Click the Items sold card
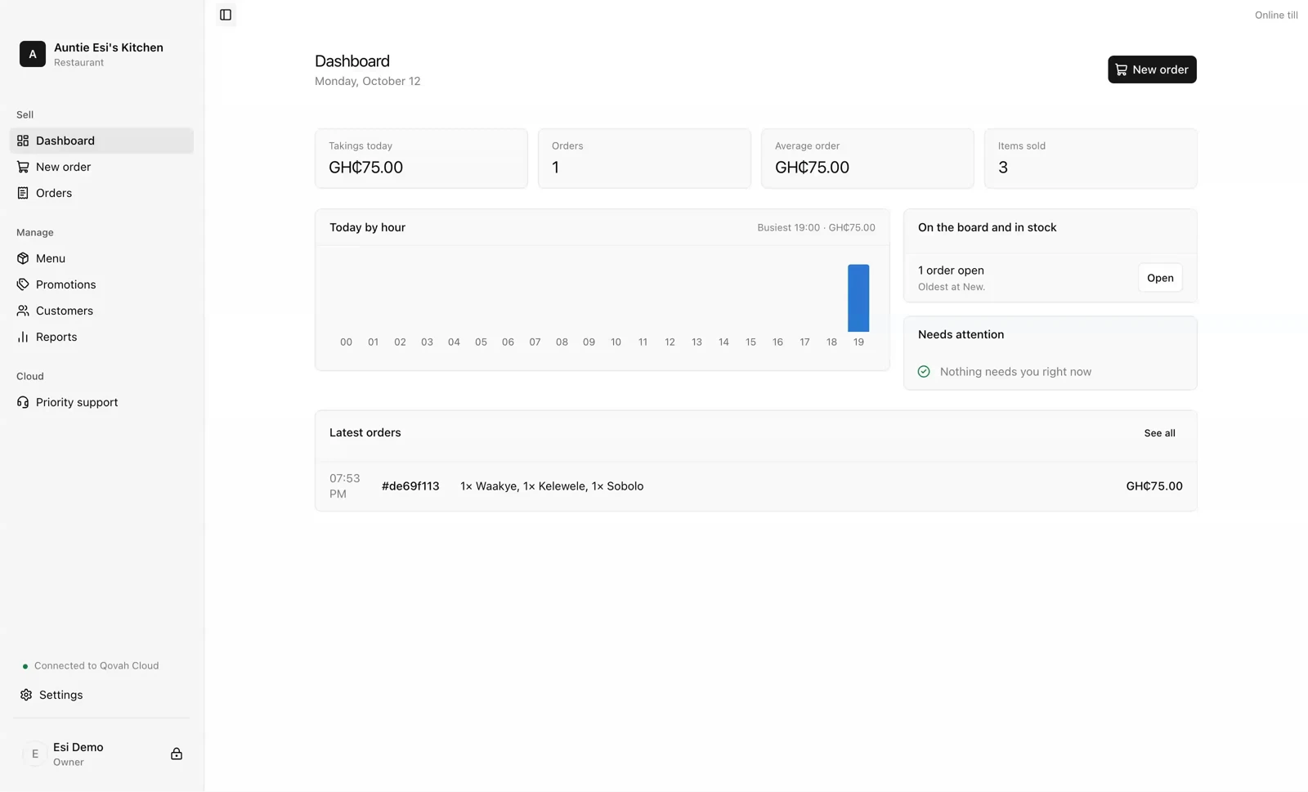The image size is (1308, 792). click(1091, 159)
